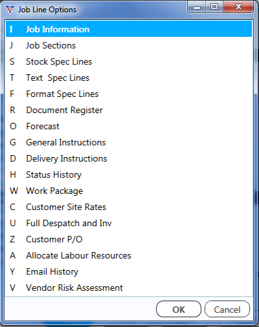The image size is (259, 327).
Task: Select the Job Information option
Action: point(129,29)
